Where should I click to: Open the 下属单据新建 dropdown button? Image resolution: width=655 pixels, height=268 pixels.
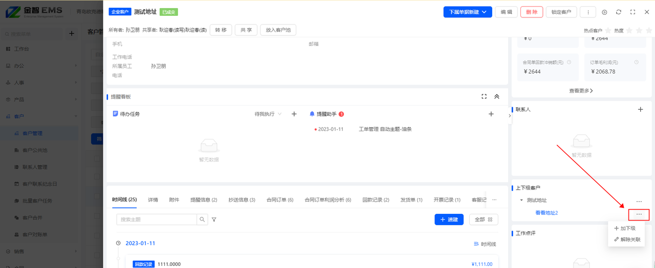[x=468, y=12]
